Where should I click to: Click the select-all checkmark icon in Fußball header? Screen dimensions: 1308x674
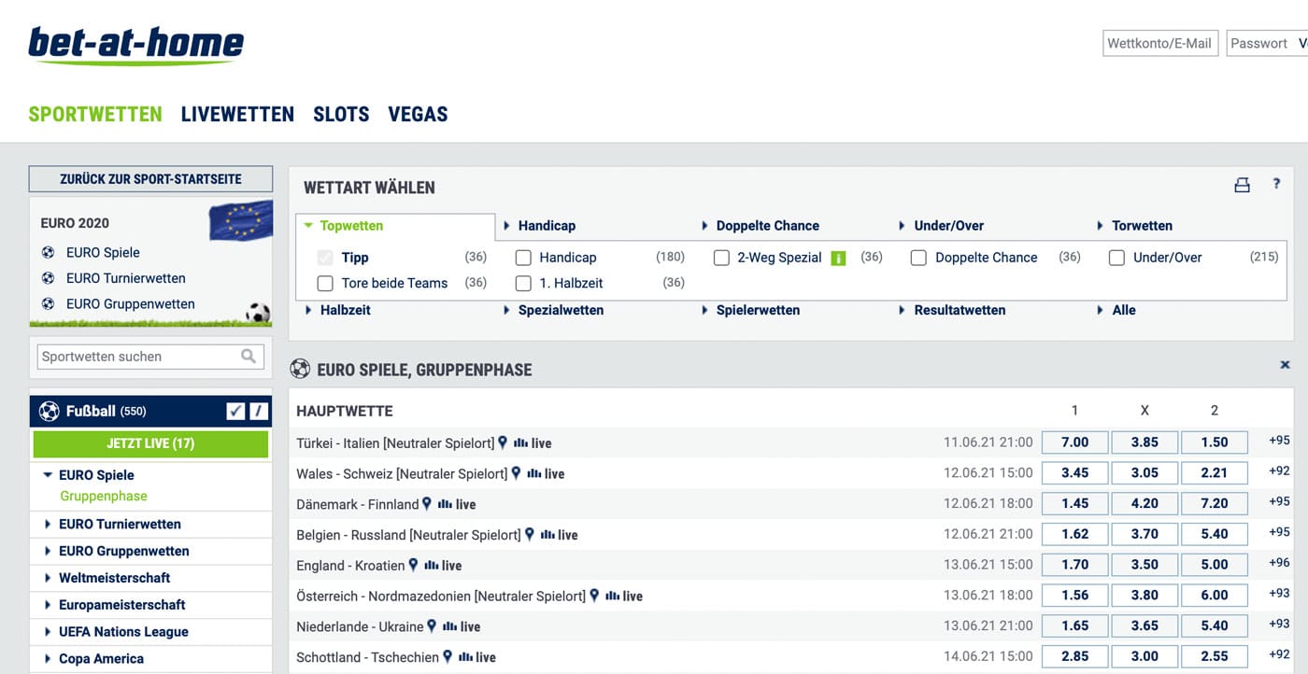pyautogui.click(x=235, y=411)
